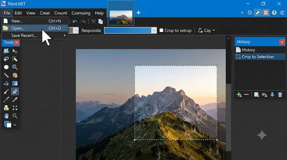Select the Line tool left of the eyedropper
The image size is (287, 160).
tap(6, 100)
